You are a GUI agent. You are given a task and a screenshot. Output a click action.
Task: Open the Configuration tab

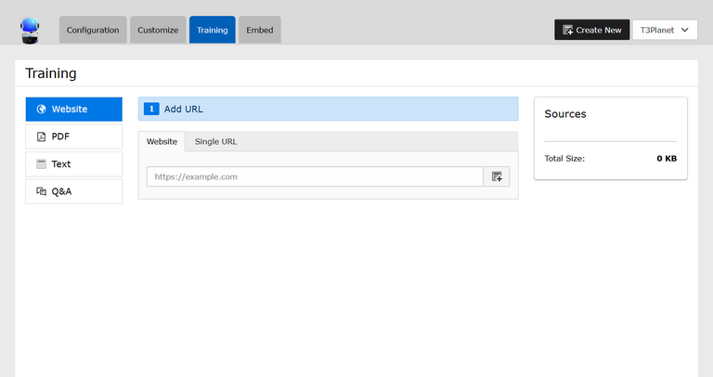tap(93, 30)
